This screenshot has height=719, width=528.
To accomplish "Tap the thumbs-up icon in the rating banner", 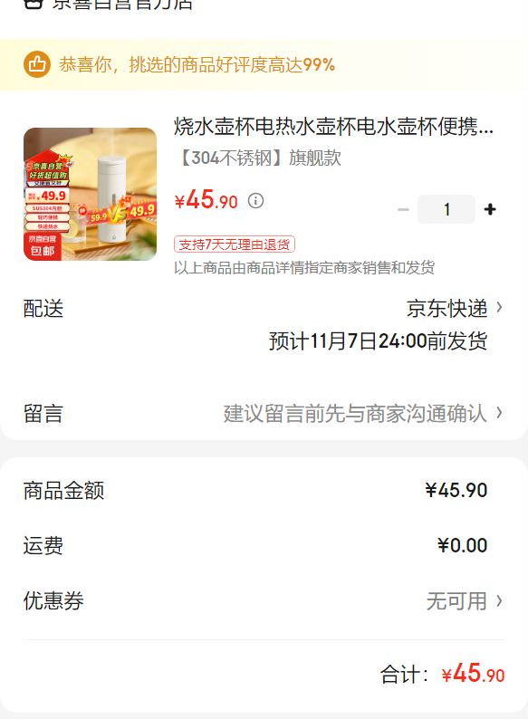I will click(37, 64).
